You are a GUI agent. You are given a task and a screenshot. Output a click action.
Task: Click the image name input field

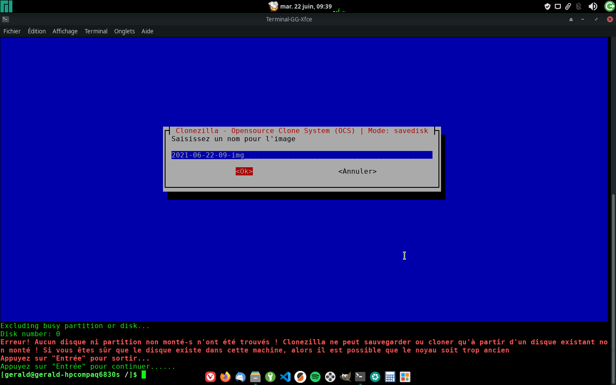point(302,155)
